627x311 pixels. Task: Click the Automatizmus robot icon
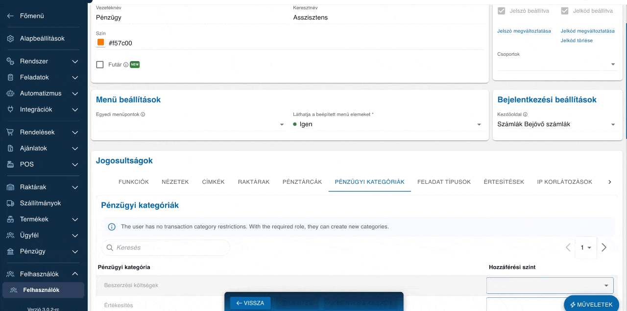pos(10,93)
